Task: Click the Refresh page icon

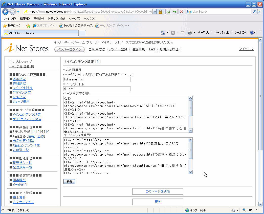Action: point(174,12)
